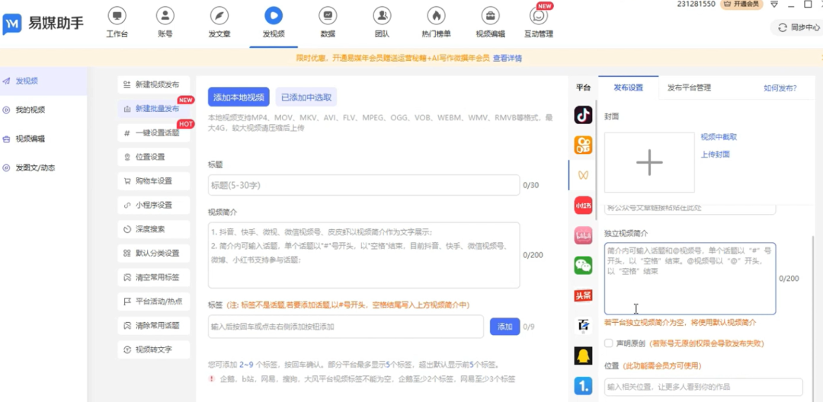Click the cover plus thumbnail box
Screen dimensions: 823x402
click(x=649, y=162)
